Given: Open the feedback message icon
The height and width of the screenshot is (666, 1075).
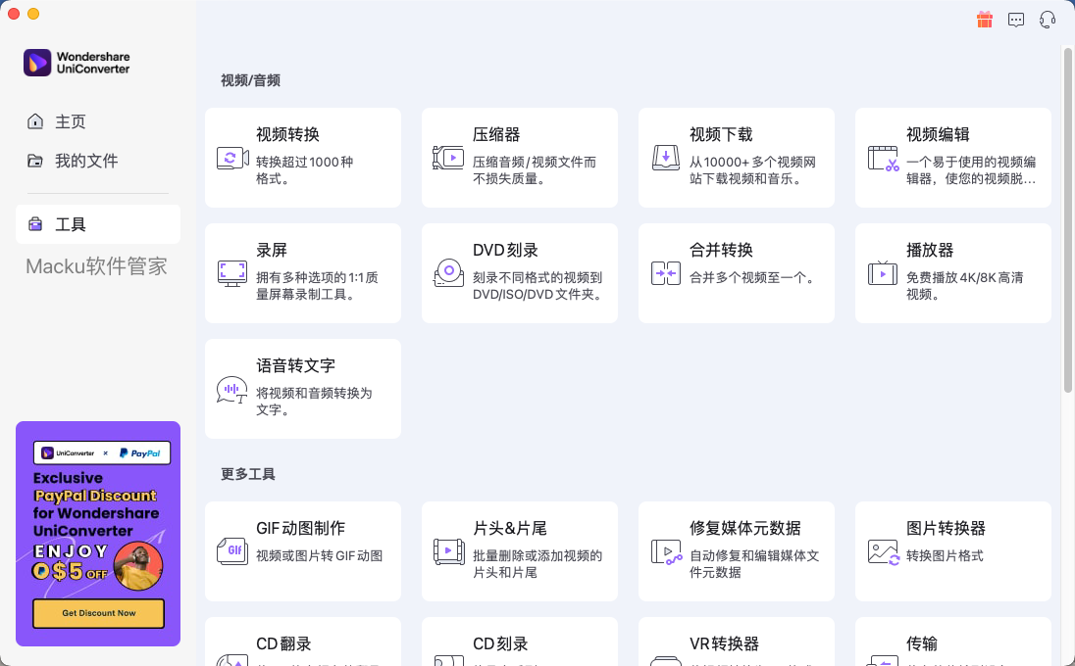Looking at the screenshot, I should (1016, 20).
